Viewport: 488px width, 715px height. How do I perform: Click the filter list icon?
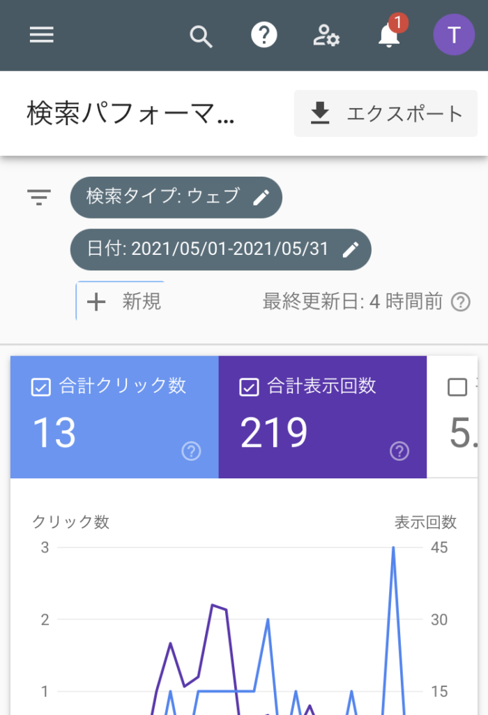(x=39, y=198)
